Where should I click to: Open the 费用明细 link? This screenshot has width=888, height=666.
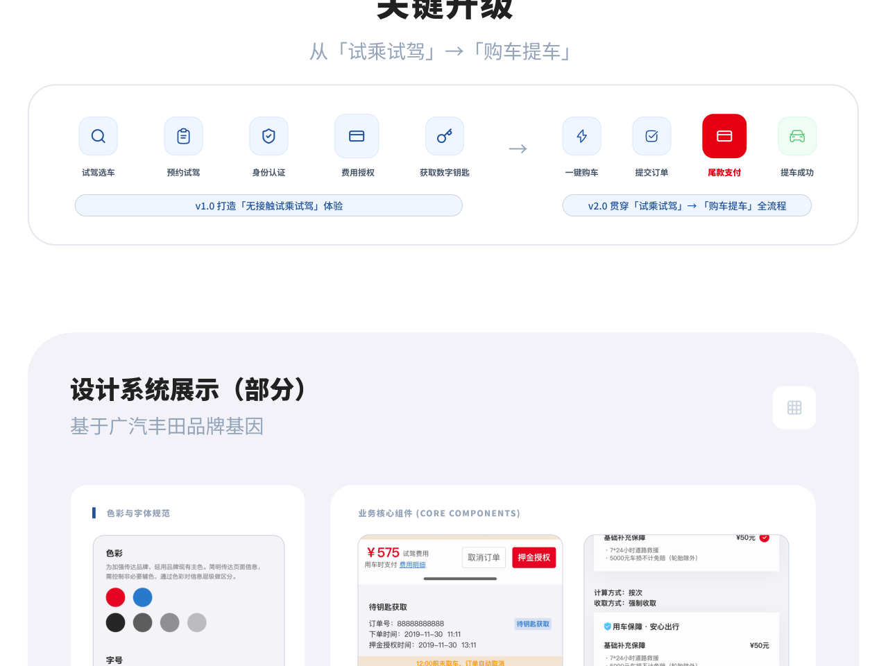click(413, 565)
